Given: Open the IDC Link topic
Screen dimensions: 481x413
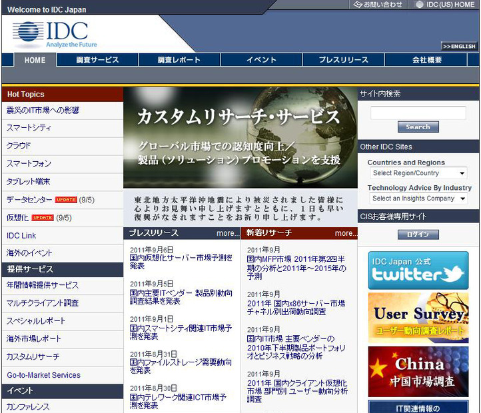Looking at the screenshot, I should (21, 236).
